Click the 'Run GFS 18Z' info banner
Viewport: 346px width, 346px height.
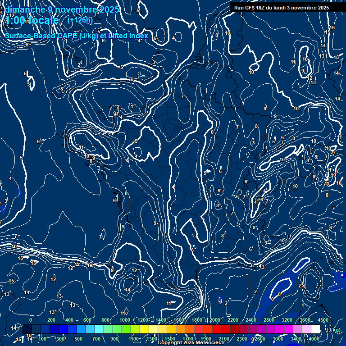click(x=281, y=8)
